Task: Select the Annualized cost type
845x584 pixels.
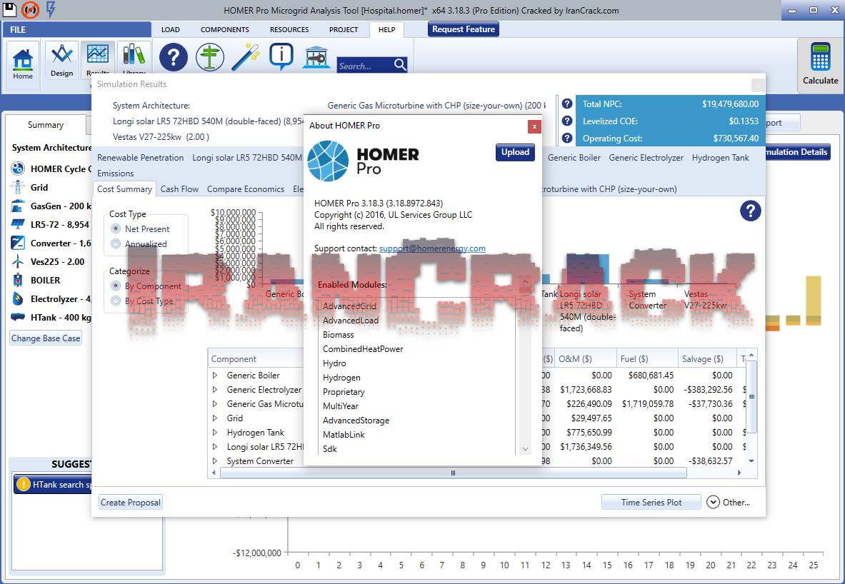Action: 116,244
